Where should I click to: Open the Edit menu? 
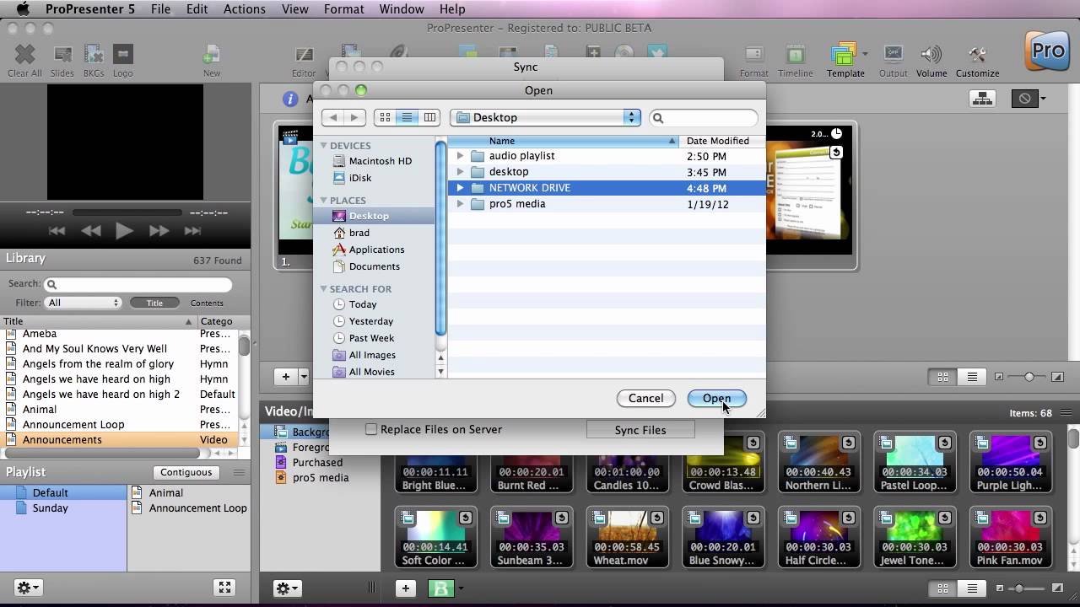pos(197,9)
